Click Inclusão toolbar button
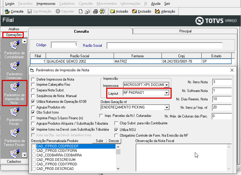This screenshot has height=175, width=241. pos(119,11)
